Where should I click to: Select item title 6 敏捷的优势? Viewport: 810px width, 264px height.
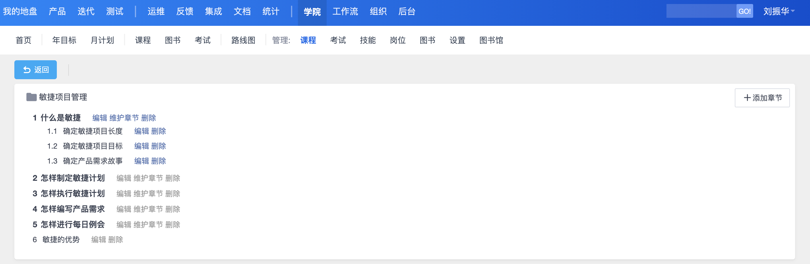tap(56, 240)
